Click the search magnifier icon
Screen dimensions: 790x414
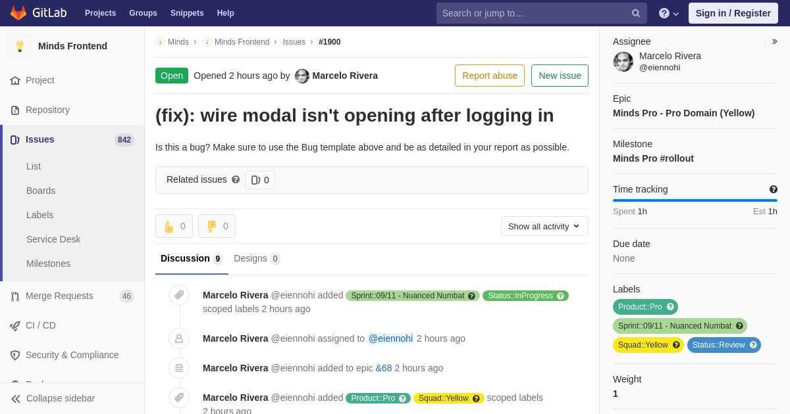tap(636, 13)
